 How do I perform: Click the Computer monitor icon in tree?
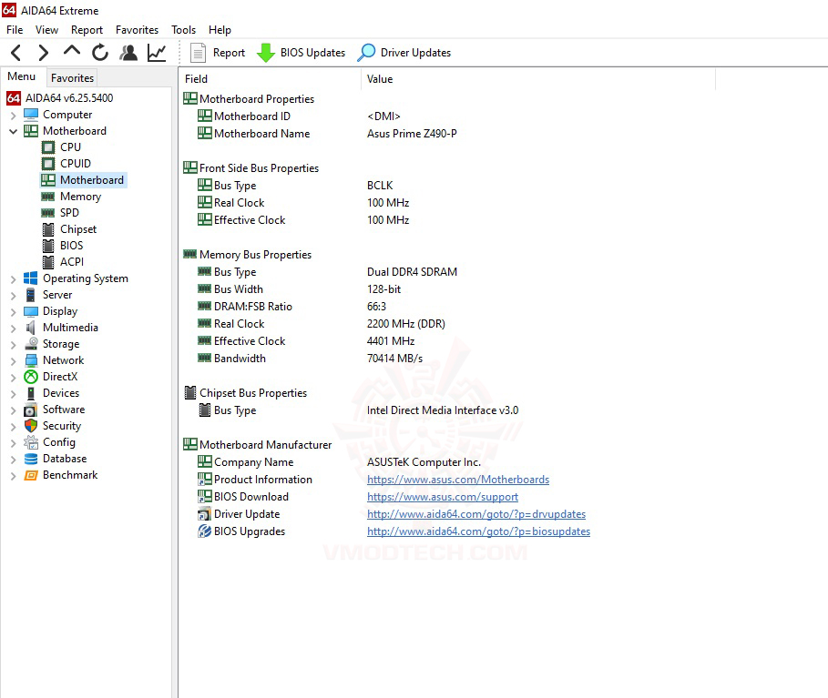click(x=31, y=115)
